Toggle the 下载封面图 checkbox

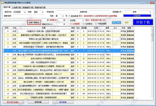click(96, 24)
